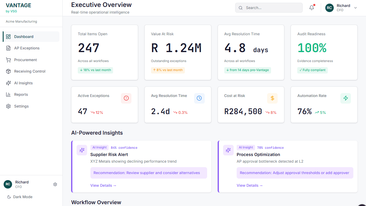Click the notification bell
The height and width of the screenshot is (206, 366).
pyautogui.click(x=311, y=8)
